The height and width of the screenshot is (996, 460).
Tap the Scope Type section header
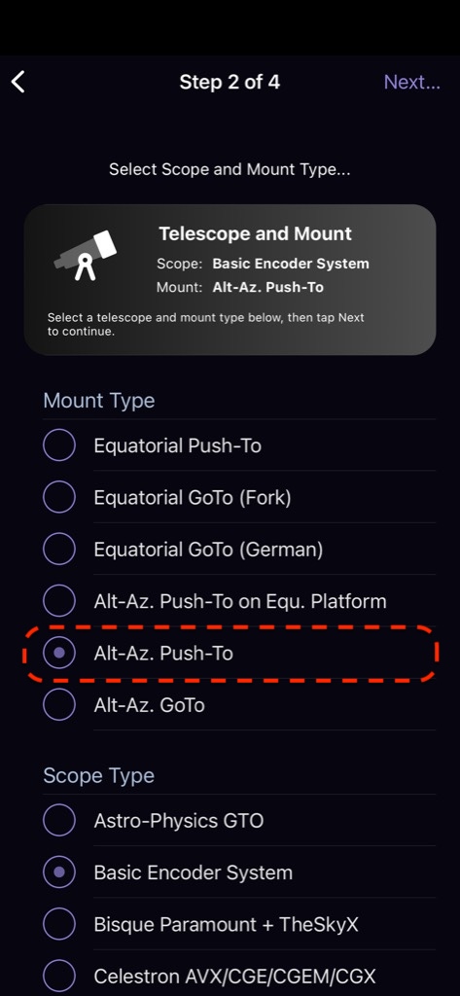(x=99, y=775)
